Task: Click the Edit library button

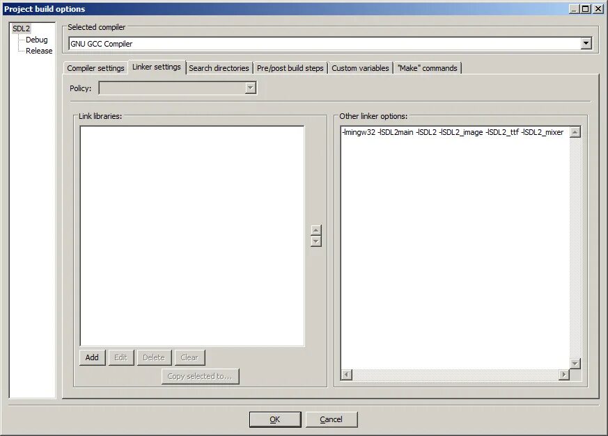Action: [120, 357]
